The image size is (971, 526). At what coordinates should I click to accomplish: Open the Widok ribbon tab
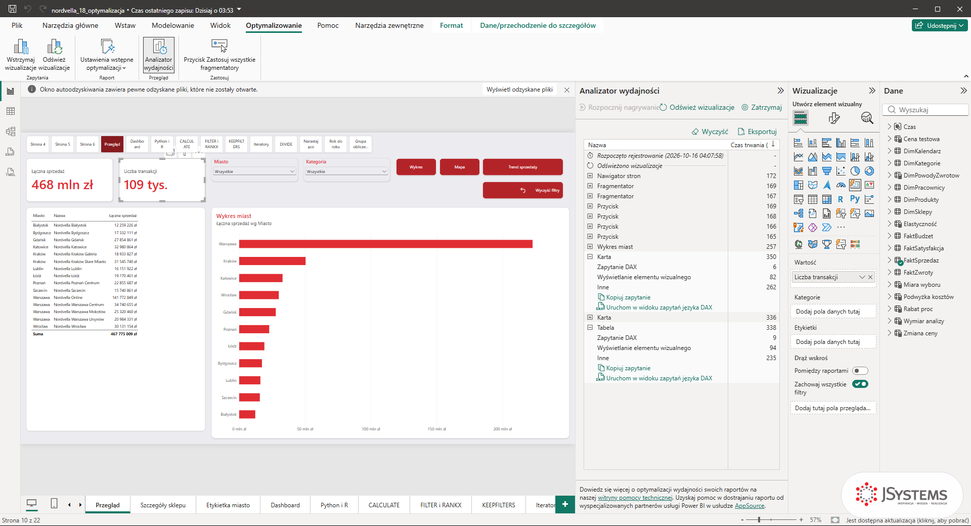click(x=220, y=25)
